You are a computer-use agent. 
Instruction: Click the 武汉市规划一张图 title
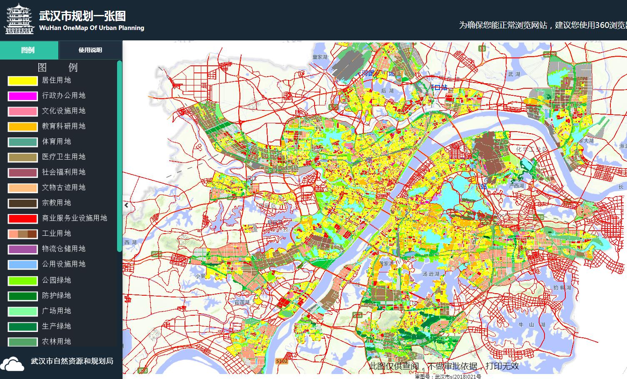[82, 16]
